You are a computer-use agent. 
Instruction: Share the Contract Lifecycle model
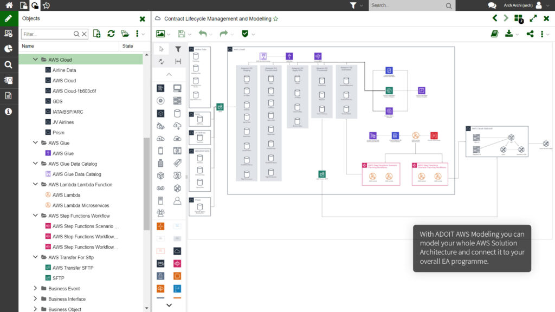click(530, 33)
